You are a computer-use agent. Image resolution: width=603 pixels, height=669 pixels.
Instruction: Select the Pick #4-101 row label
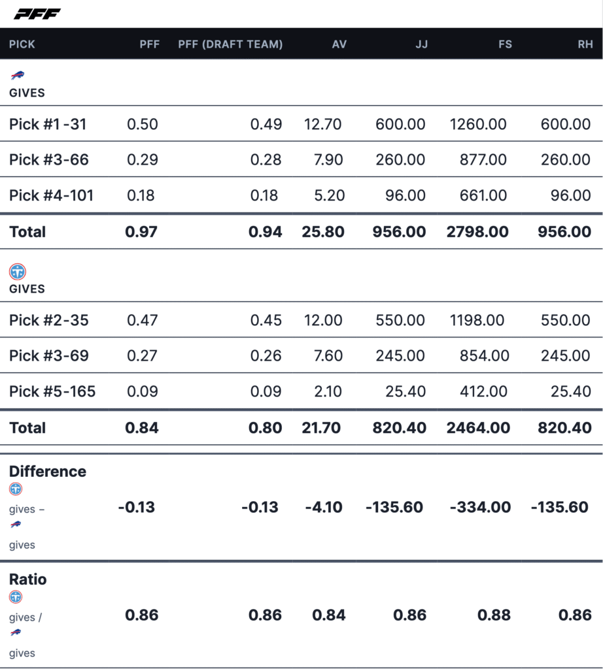point(51,195)
